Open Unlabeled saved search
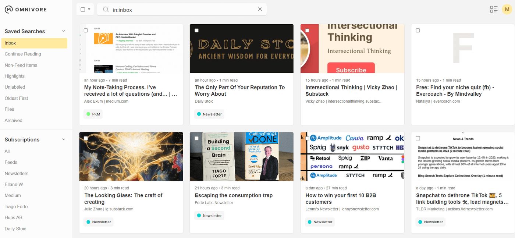This screenshot has height=238, width=515. tap(15, 87)
